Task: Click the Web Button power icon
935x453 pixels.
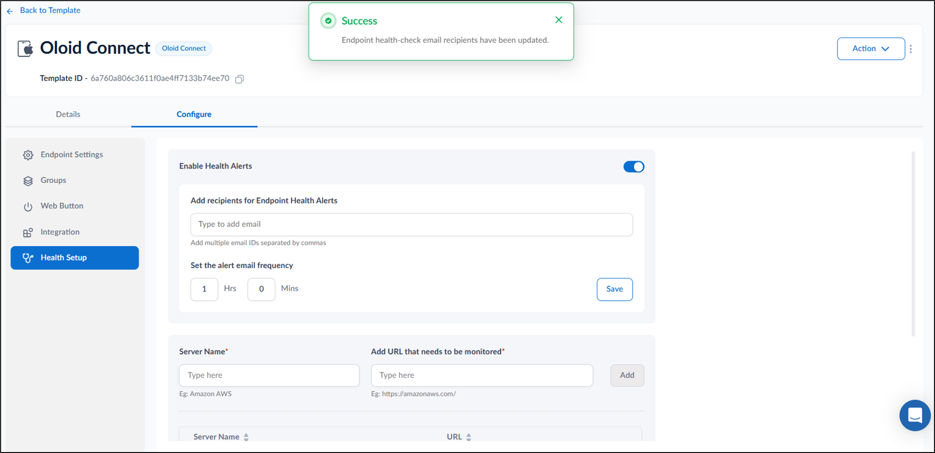Action: click(28, 206)
